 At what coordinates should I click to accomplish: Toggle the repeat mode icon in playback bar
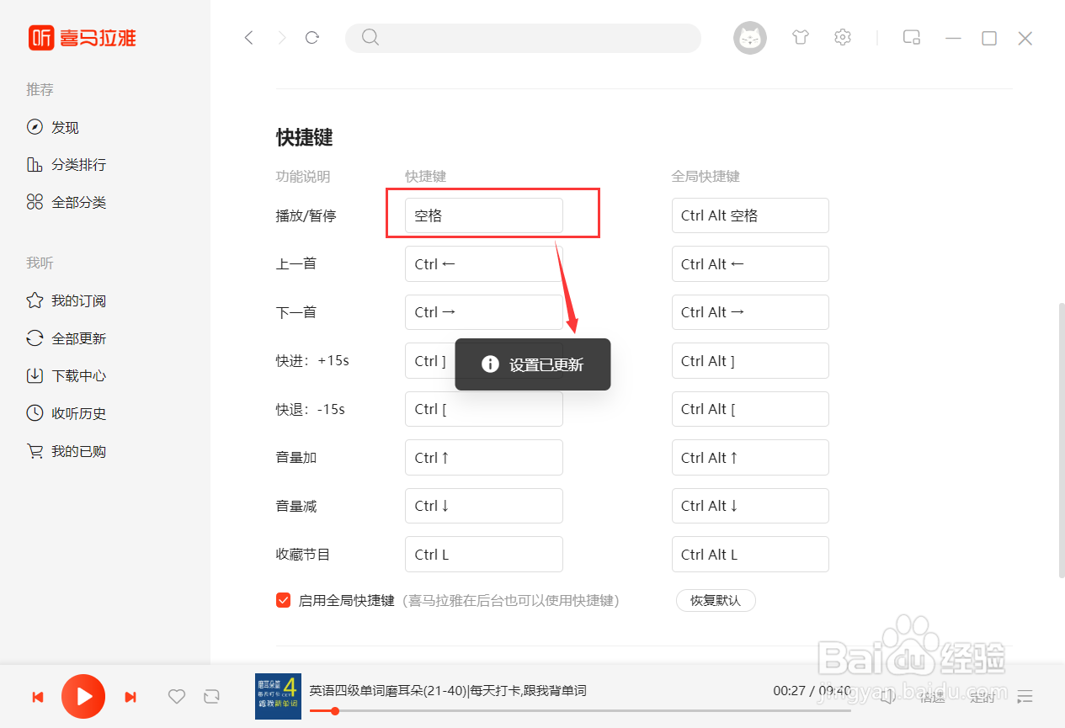(211, 697)
